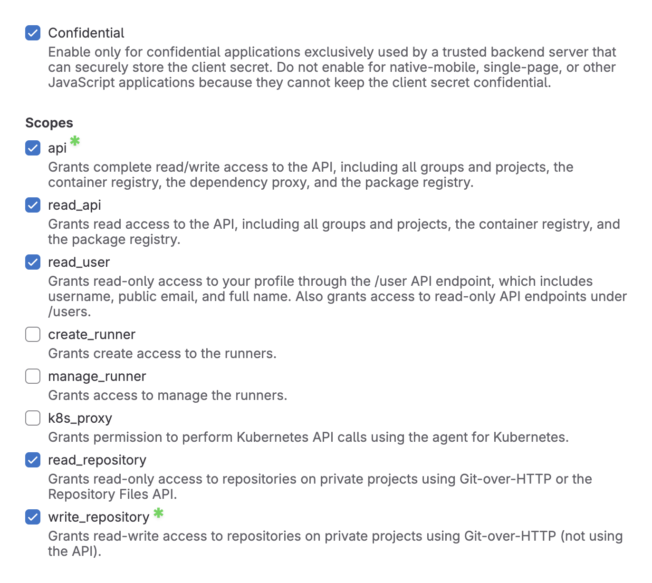Click the "create_runner" label text

(x=92, y=335)
